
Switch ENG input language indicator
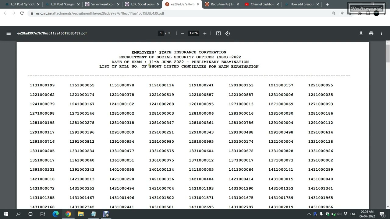click(x=353, y=214)
